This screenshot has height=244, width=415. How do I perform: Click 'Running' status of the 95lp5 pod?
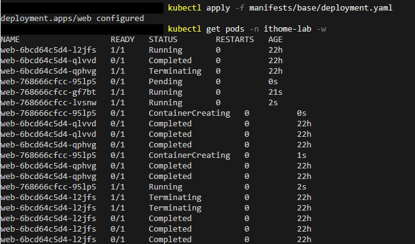(165, 187)
